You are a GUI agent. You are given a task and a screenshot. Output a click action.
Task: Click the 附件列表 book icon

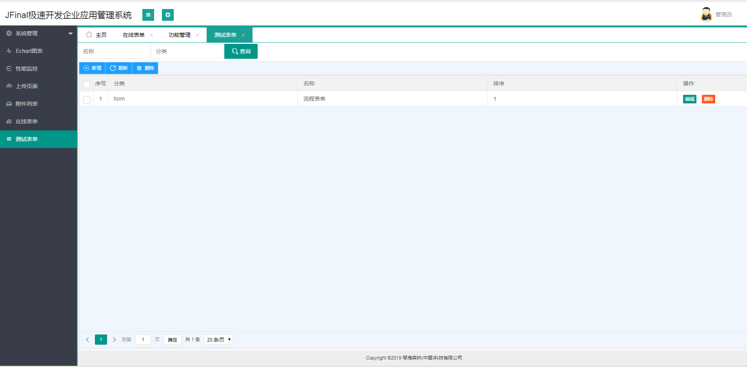point(9,104)
